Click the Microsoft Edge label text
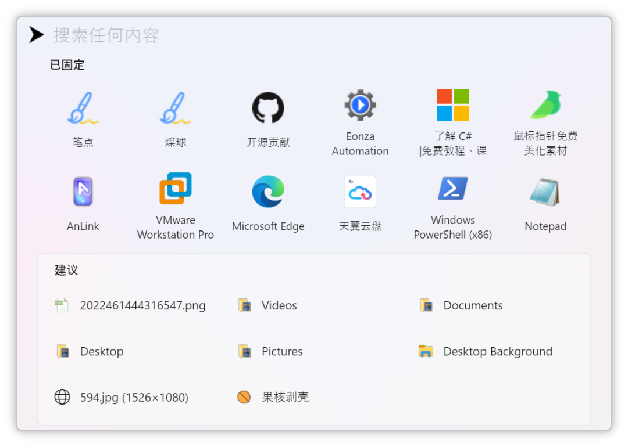Viewport: 628px width, 447px height. point(268,226)
